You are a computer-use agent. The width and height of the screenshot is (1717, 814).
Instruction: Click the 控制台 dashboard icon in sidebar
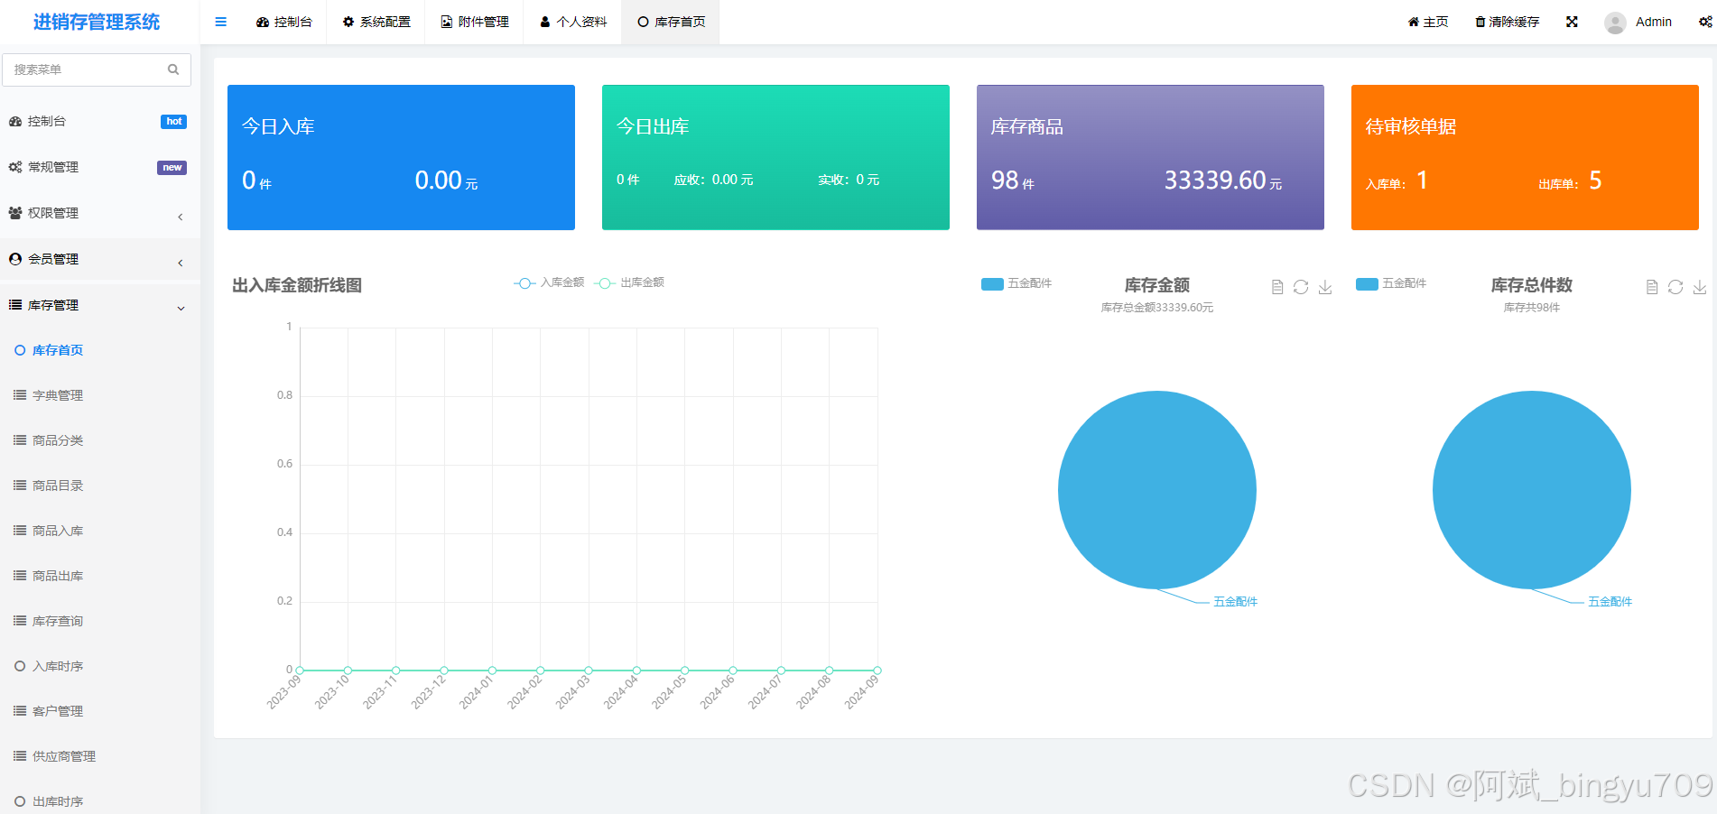[x=15, y=121]
